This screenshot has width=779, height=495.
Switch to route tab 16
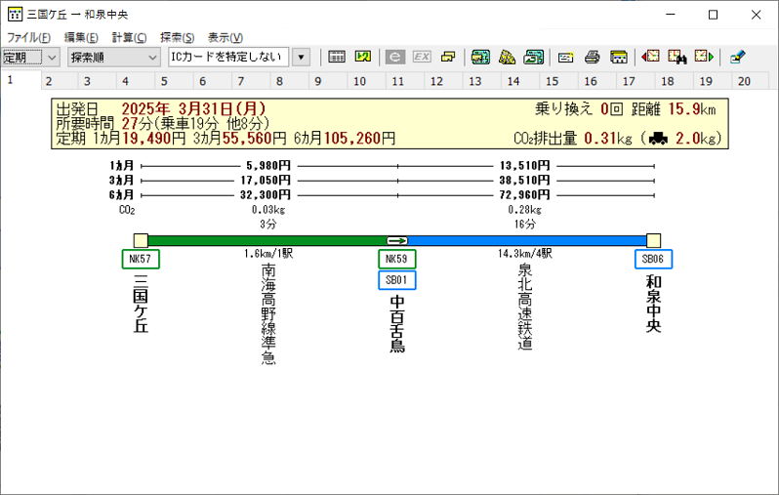[x=597, y=81]
